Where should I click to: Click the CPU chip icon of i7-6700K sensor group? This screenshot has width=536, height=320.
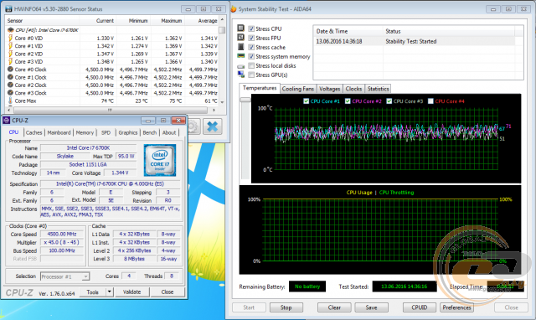[11, 30]
